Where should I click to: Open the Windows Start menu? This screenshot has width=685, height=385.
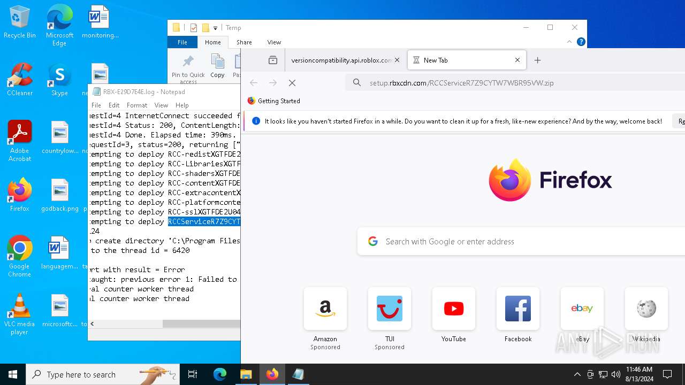tap(13, 374)
